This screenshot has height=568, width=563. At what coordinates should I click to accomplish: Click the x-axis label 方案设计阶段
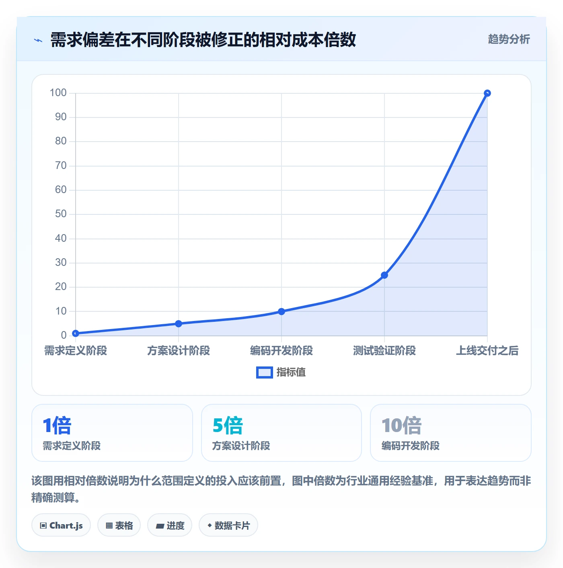tap(179, 351)
